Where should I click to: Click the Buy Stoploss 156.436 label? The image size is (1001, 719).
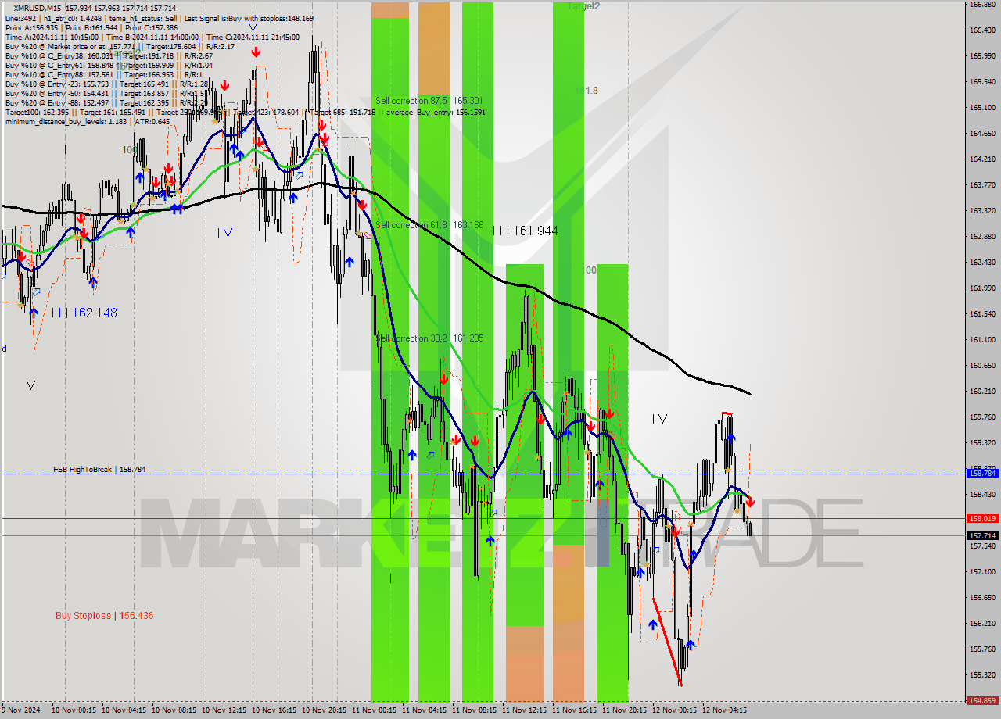tap(104, 615)
